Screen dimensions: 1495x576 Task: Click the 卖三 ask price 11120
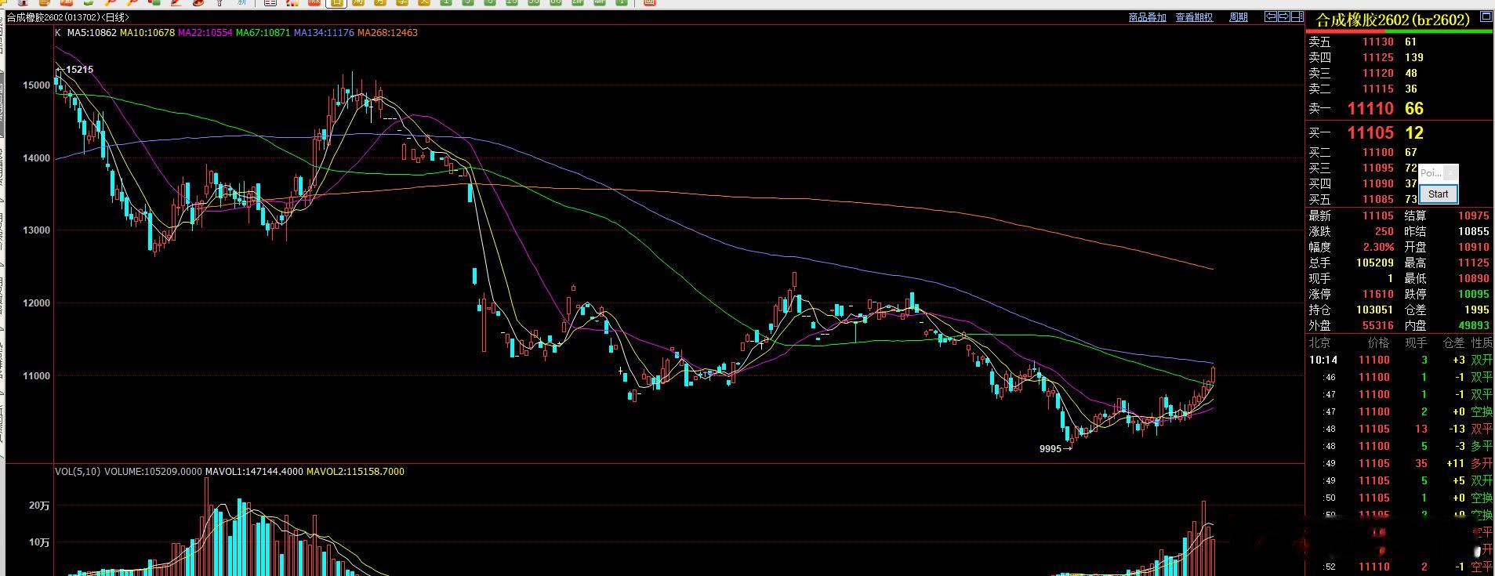click(x=1378, y=74)
